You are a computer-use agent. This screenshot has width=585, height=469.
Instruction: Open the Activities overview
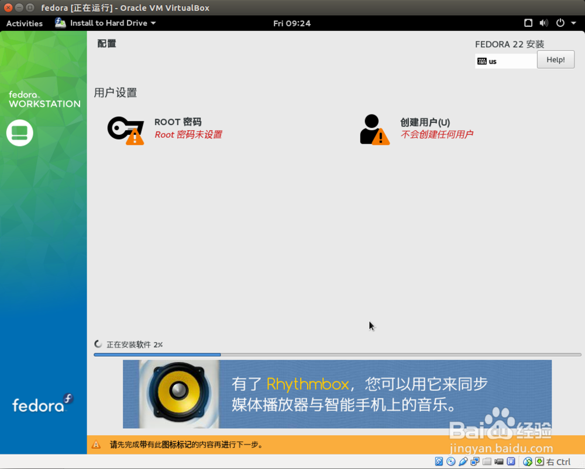[x=25, y=23]
